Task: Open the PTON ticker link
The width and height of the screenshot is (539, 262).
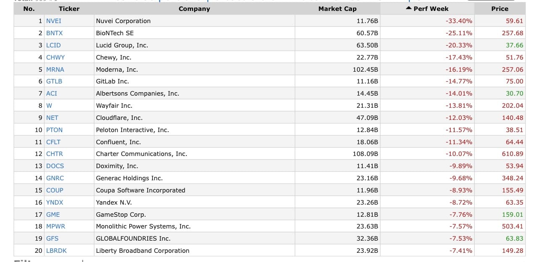Action: (55, 130)
